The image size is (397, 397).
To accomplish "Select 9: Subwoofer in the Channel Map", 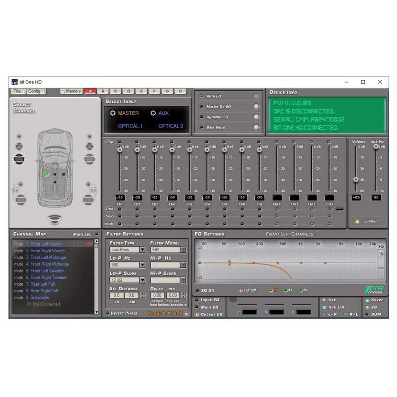I will (x=40, y=297).
